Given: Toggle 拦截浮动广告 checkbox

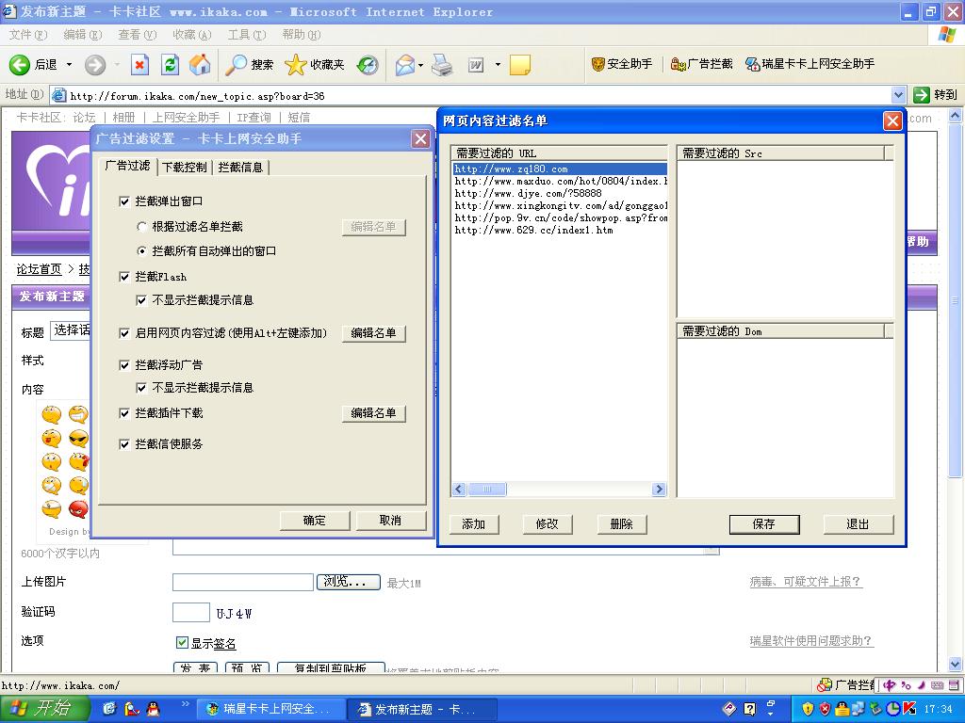Looking at the screenshot, I should point(124,365).
